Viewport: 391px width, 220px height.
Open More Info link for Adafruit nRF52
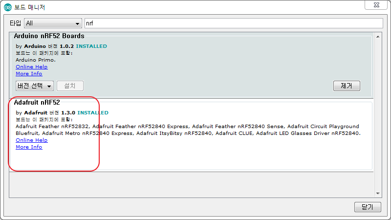click(29, 147)
